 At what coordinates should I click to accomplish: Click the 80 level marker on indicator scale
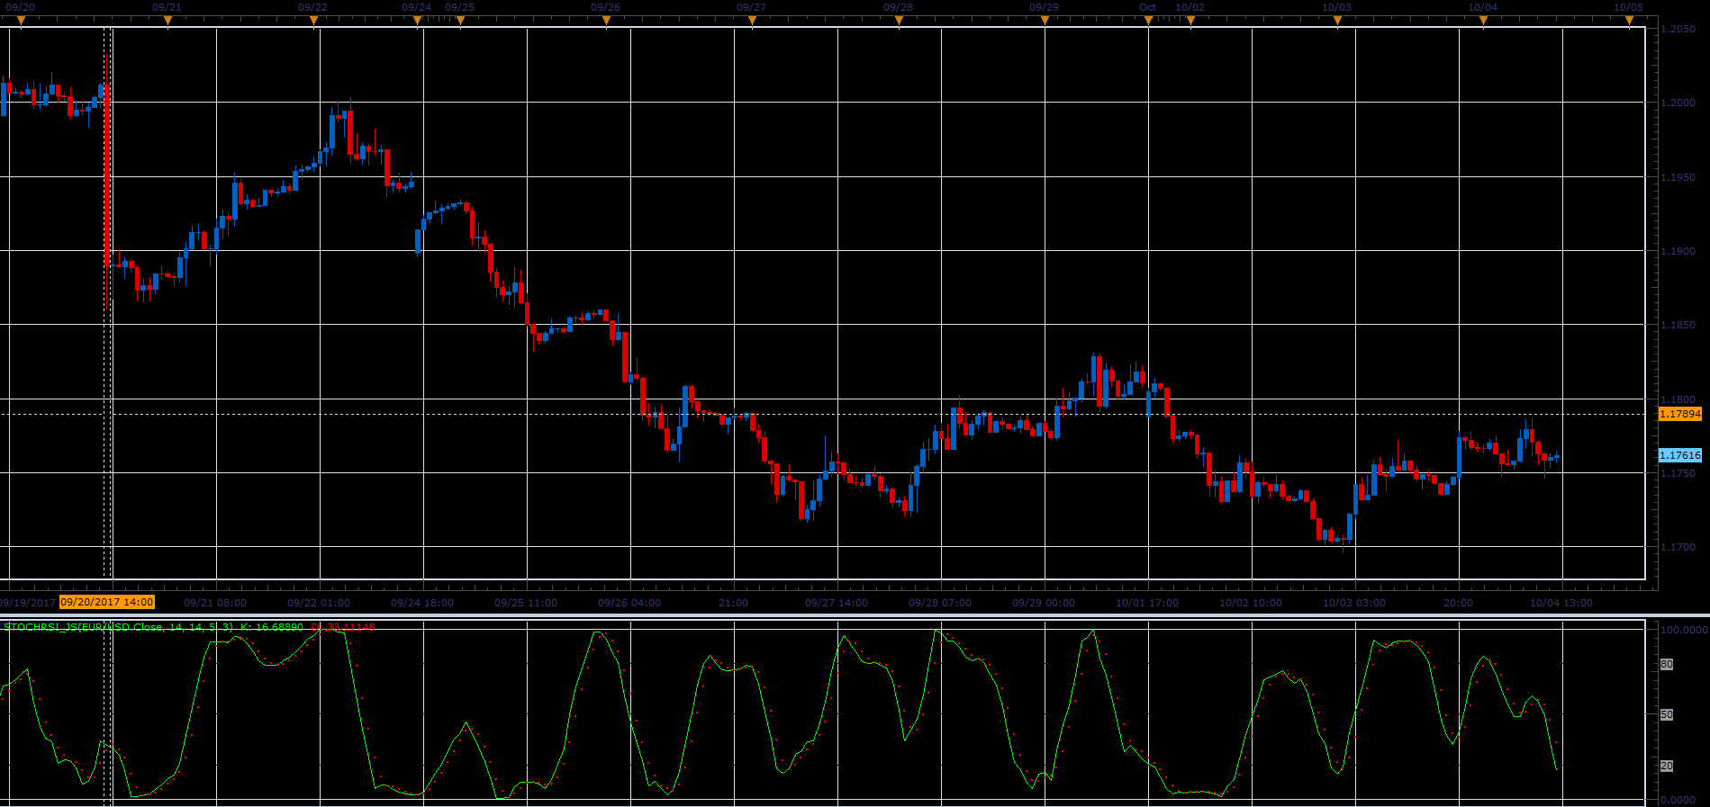coord(1667,664)
